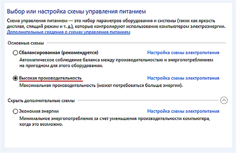Click the underlined Высокая производительность plan name
The image size is (236, 153).
50,78
